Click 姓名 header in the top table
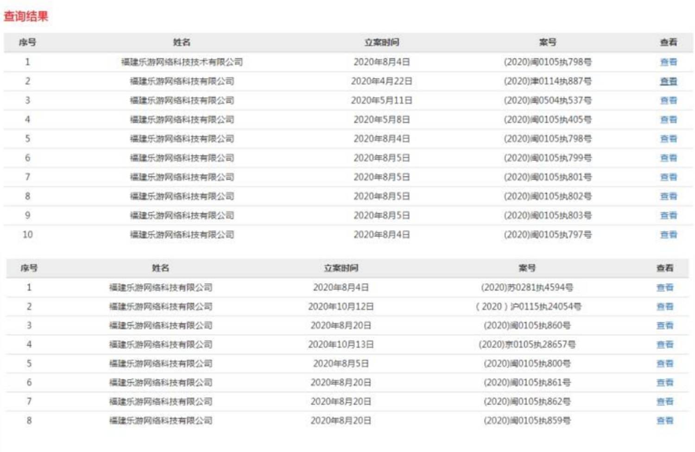Screen dimensions: 695x452 click(182, 42)
